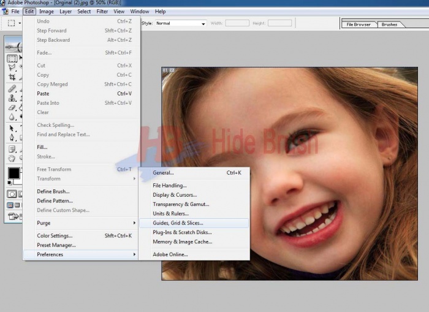Screen dimensions: 429x312
Task: Choose Full Screen with Menu Bar icon
Action: pyautogui.click(x=17, y=205)
